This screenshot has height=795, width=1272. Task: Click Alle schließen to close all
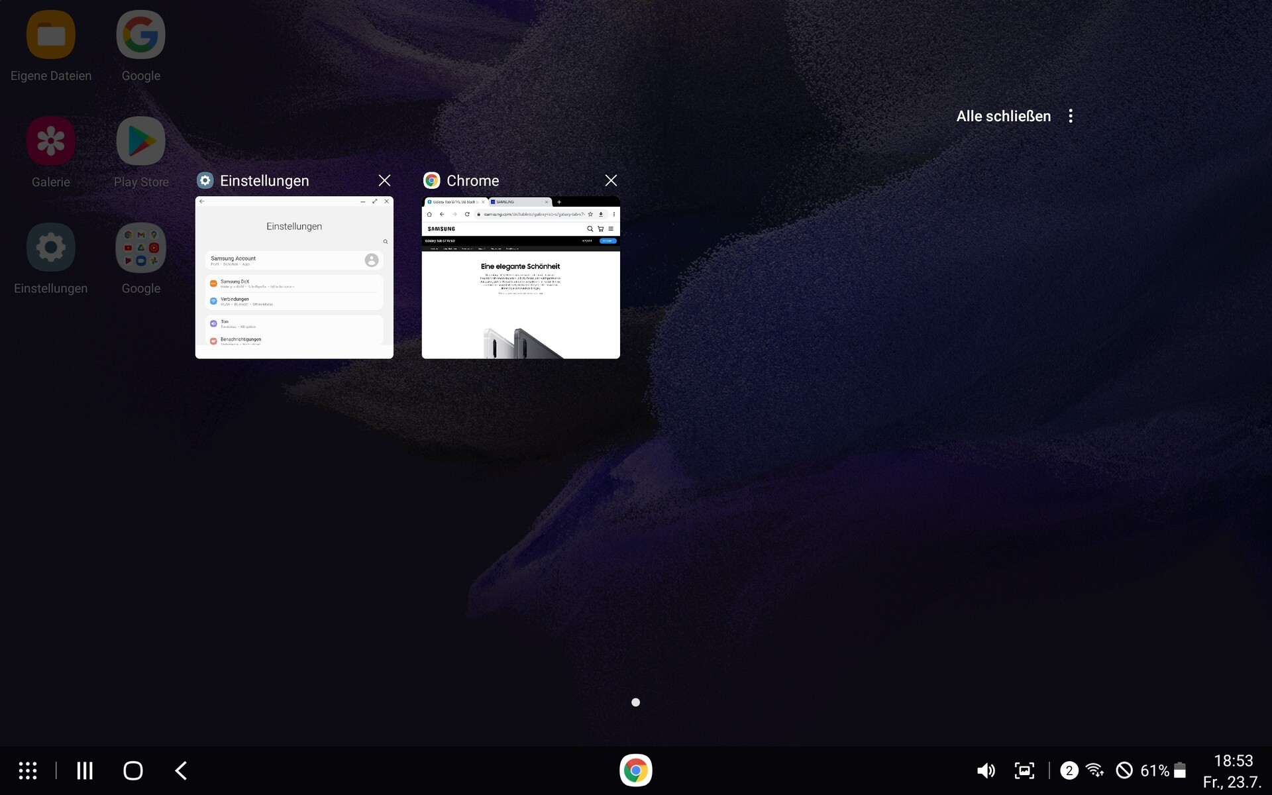point(1003,116)
